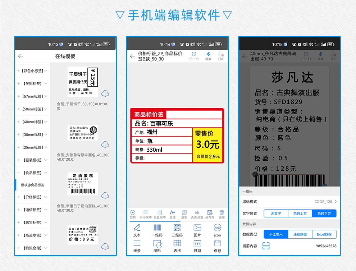Expand the 【30mm标签】 category

click(x=33, y=134)
